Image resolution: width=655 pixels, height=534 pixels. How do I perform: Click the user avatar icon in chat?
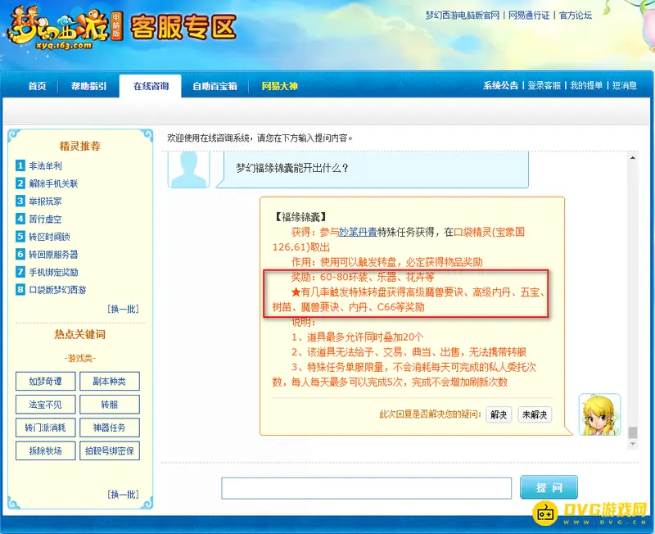click(188, 170)
